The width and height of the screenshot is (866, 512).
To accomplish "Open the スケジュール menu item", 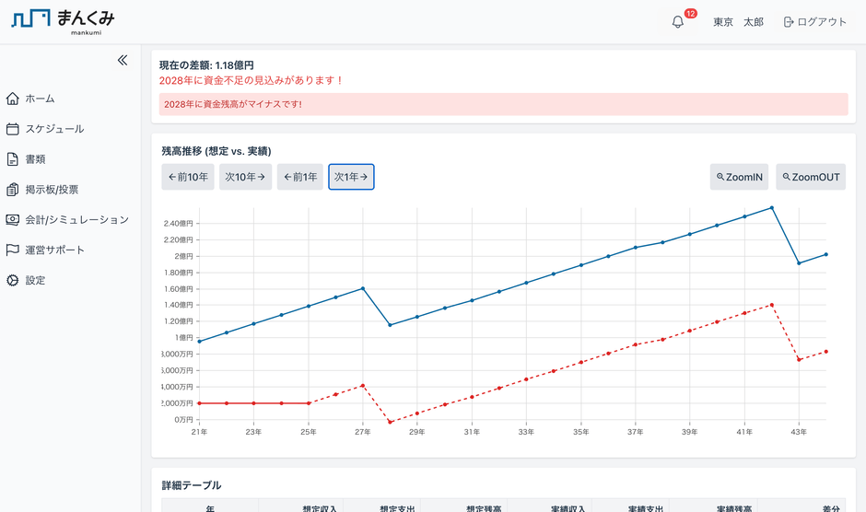I will pyautogui.click(x=54, y=129).
